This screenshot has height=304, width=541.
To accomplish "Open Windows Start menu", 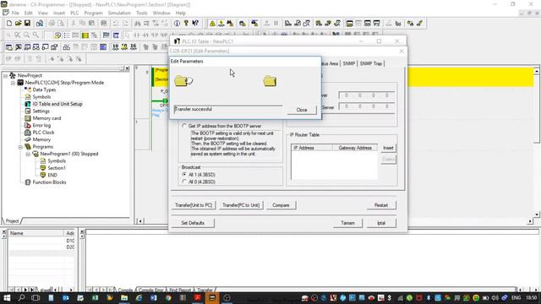I will tap(7, 298).
